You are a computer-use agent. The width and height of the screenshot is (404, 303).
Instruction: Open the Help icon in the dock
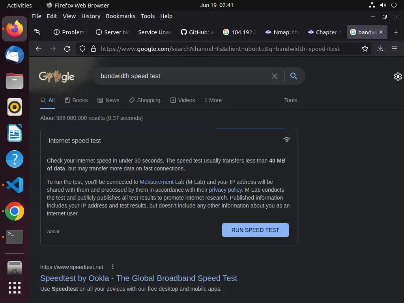point(15,159)
